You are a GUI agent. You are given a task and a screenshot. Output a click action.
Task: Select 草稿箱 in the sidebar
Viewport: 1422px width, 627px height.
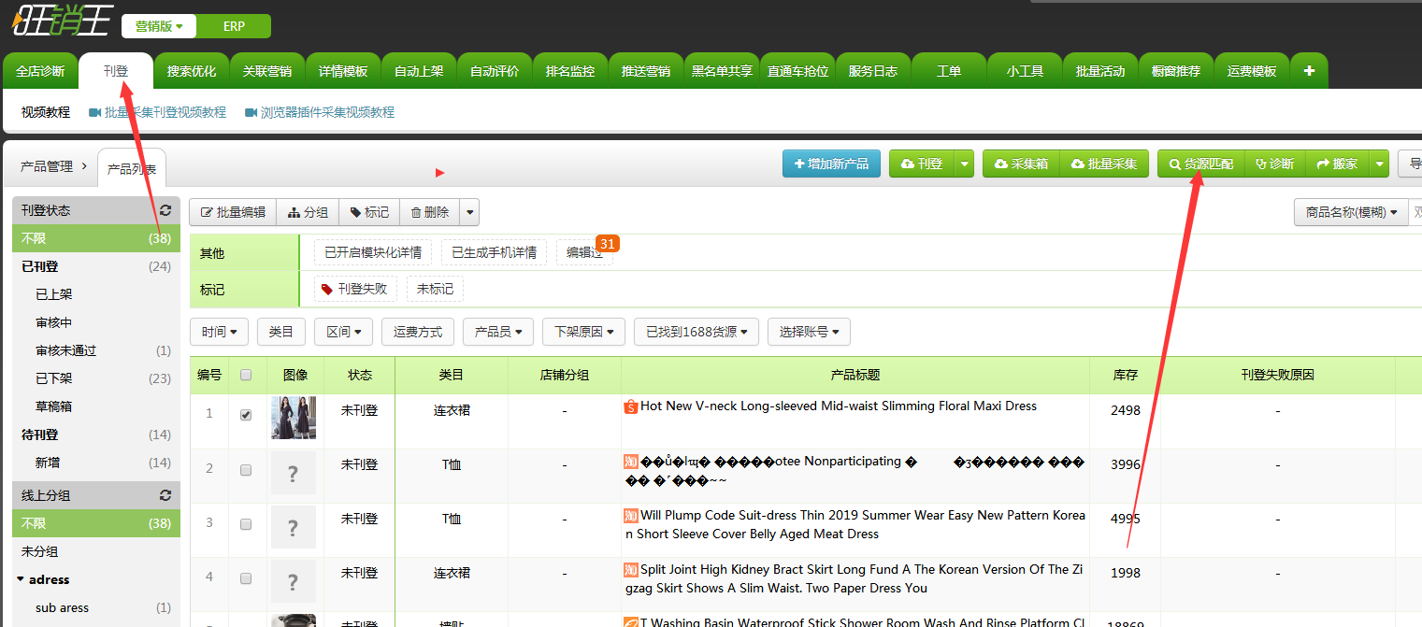pos(96,406)
